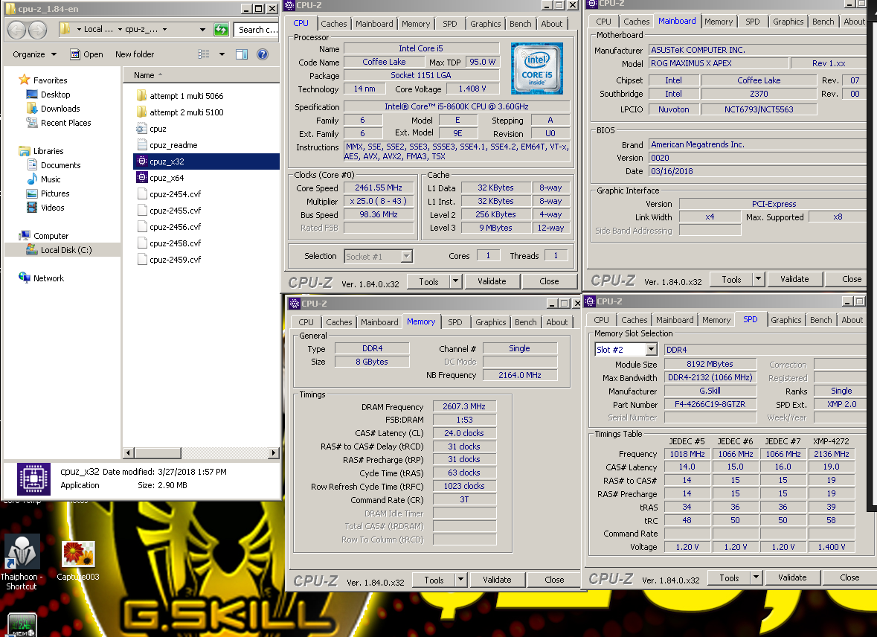Switch to Bench tab in CPU window
The height and width of the screenshot is (637, 877).
tap(520, 24)
